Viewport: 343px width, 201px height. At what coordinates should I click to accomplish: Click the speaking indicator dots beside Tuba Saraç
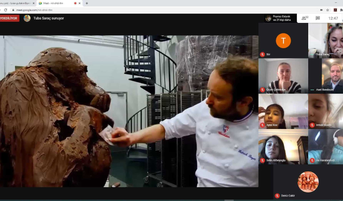[312, 54]
